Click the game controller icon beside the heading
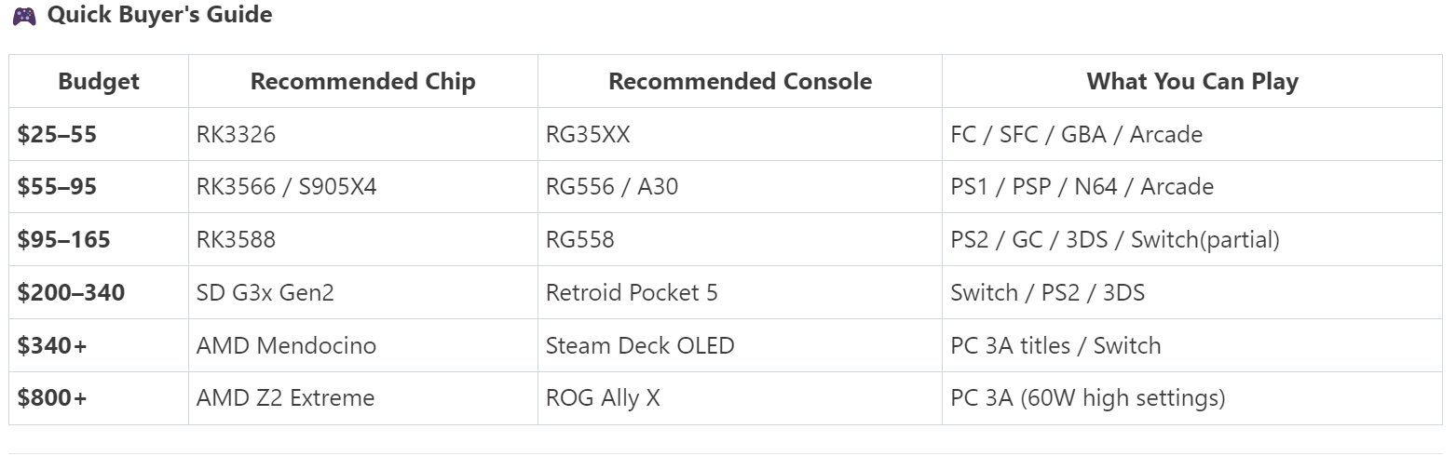 pyautogui.click(x=24, y=16)
